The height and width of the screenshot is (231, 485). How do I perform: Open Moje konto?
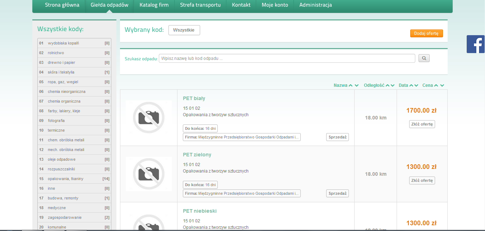[275, 5]
